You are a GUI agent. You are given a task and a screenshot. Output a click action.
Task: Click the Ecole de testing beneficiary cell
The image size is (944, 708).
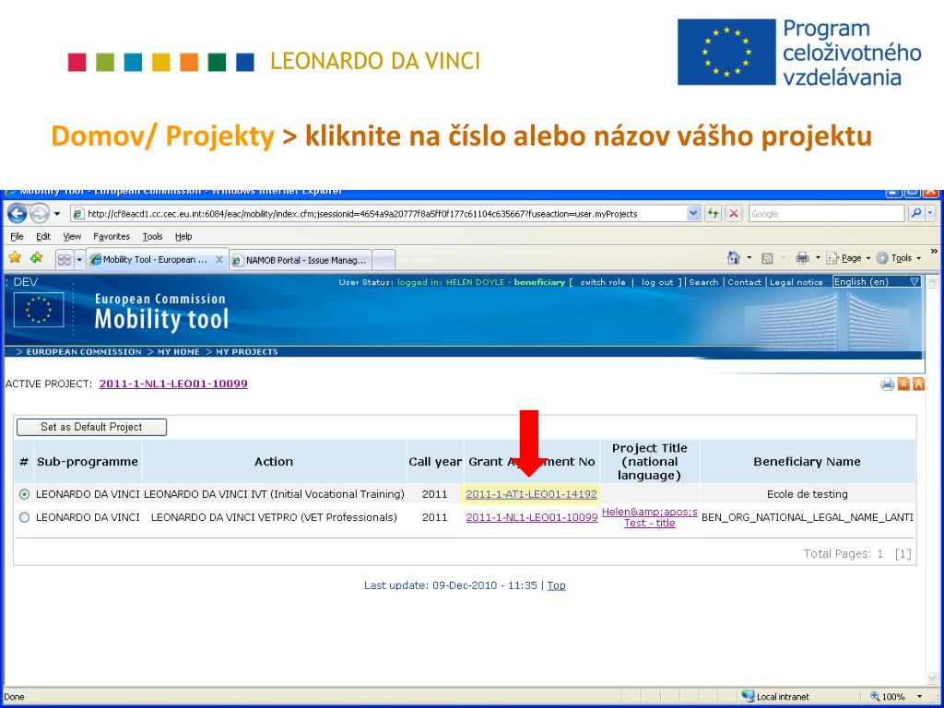808,494
